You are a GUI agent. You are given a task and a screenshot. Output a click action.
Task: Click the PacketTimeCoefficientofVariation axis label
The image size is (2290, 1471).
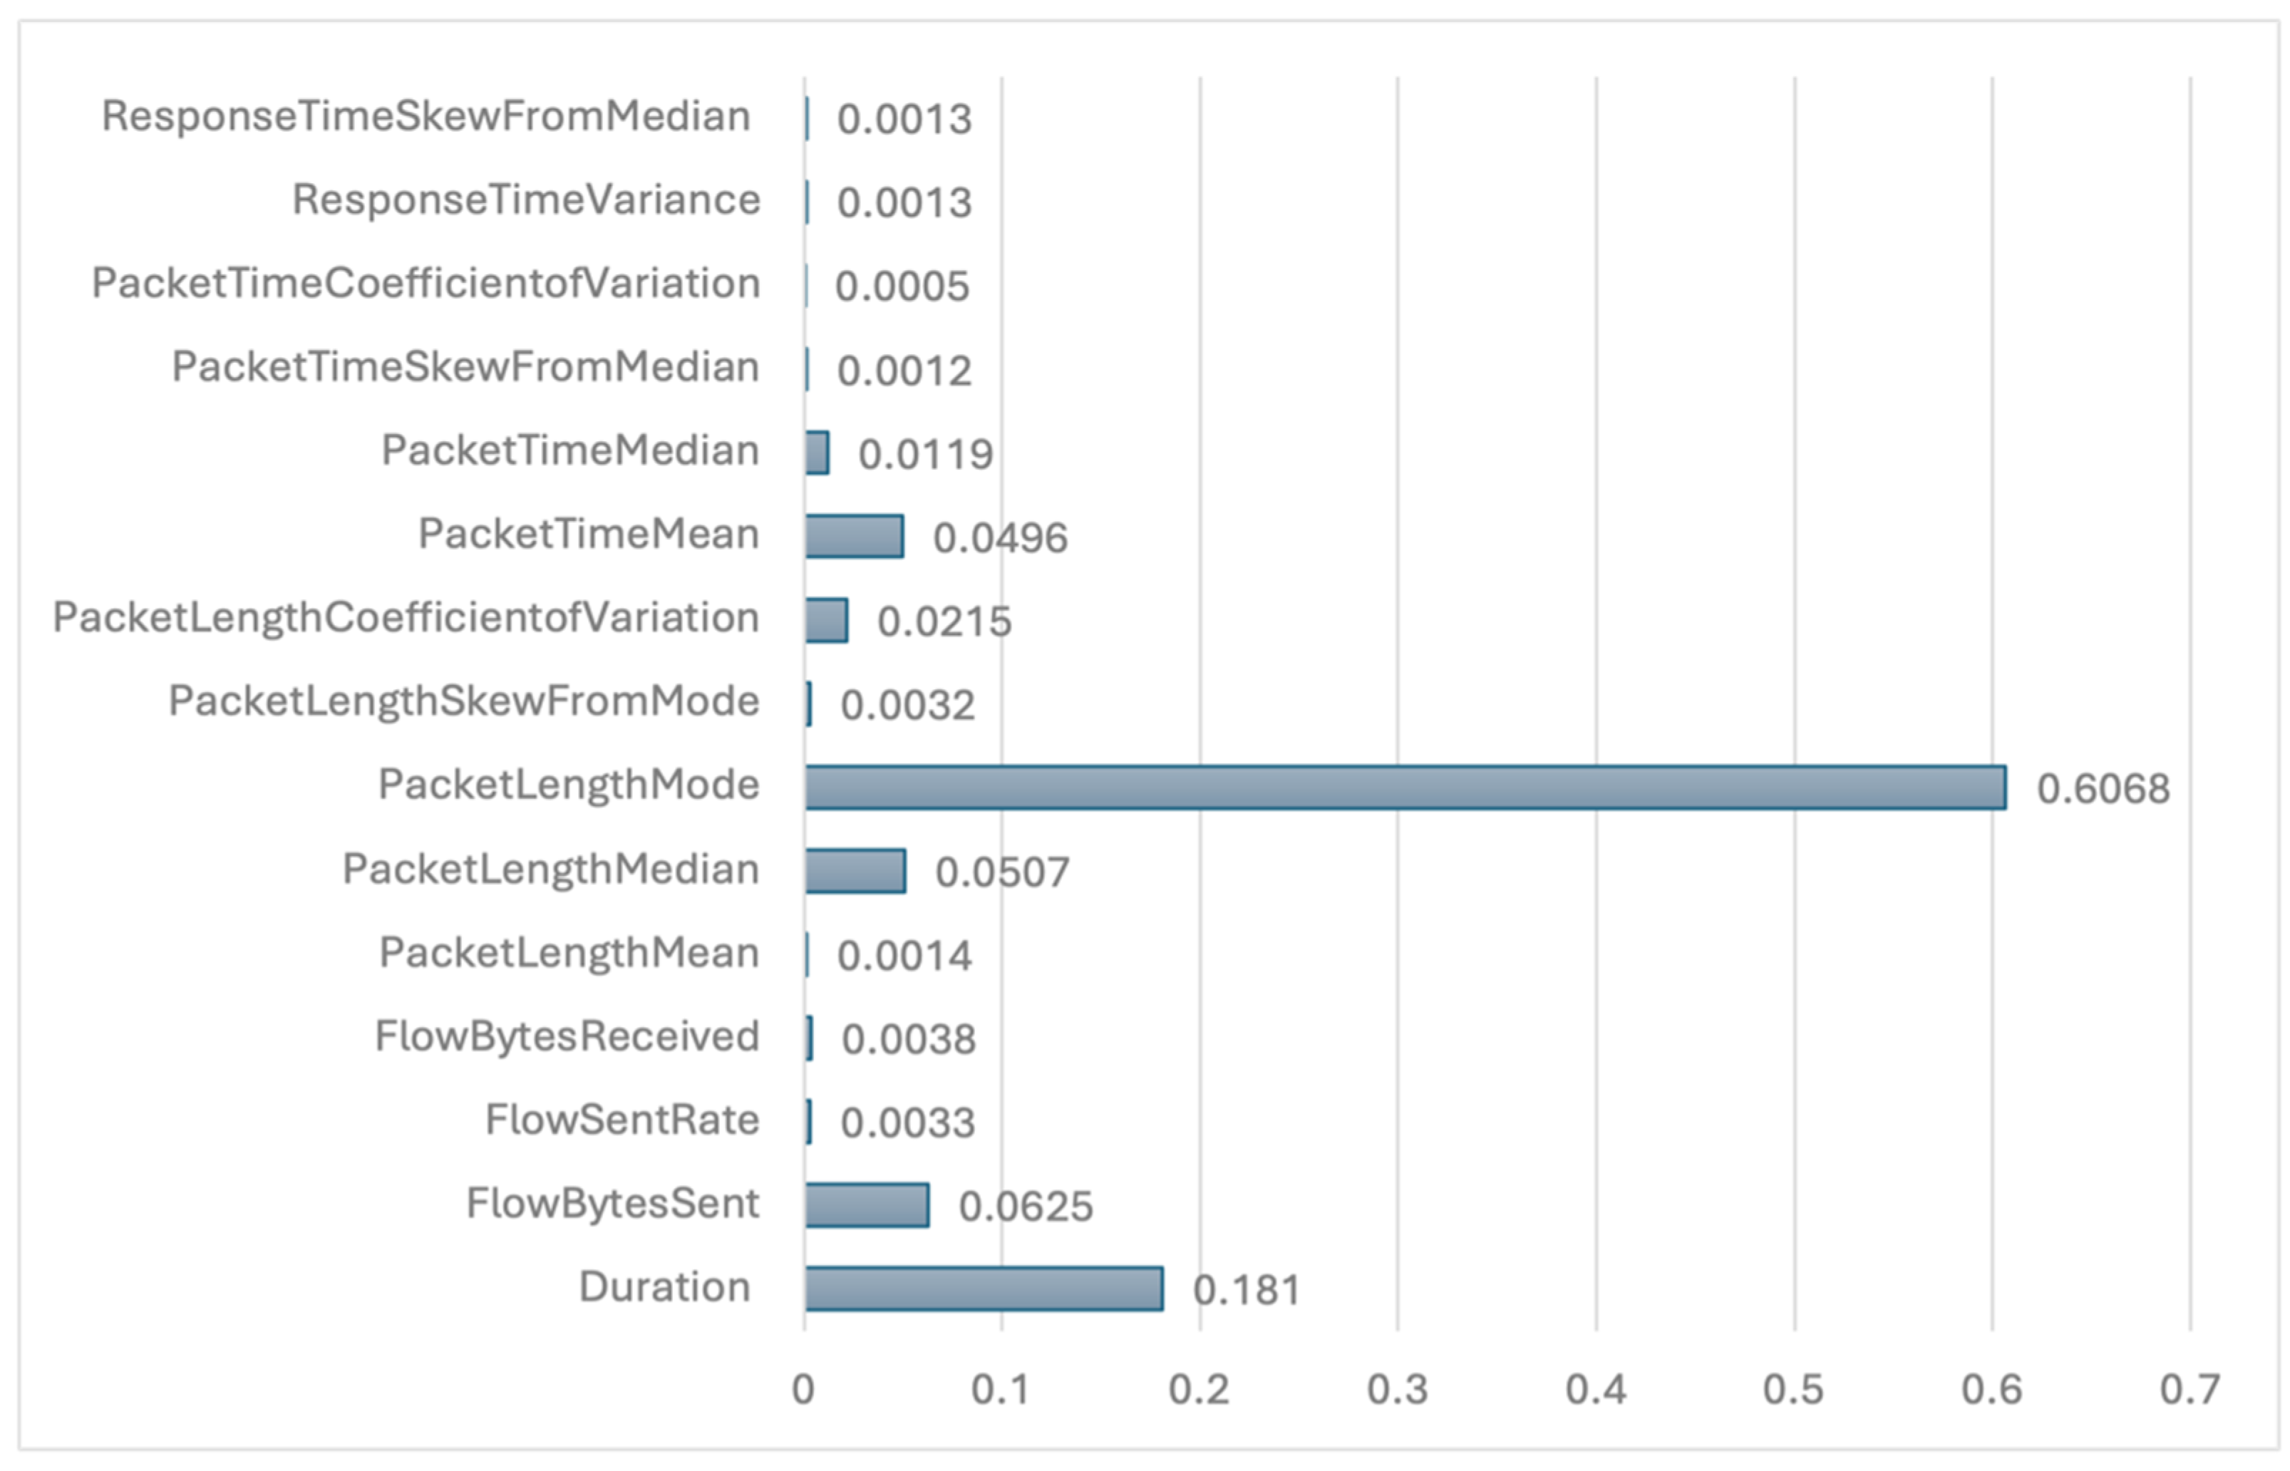426,284
